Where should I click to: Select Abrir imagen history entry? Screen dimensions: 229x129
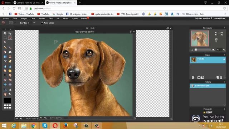pos(208,86)
